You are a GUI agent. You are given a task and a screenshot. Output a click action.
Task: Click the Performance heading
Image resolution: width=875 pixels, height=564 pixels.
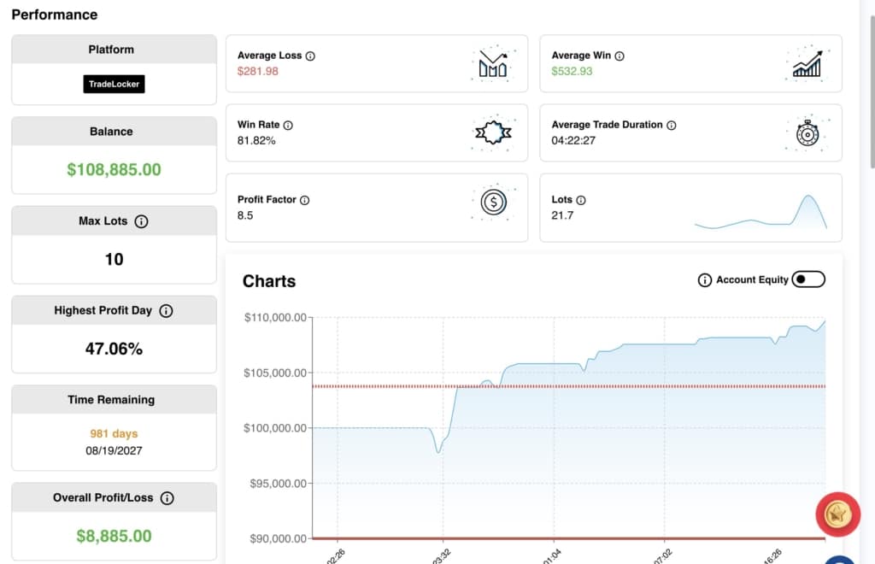point(54,15)
